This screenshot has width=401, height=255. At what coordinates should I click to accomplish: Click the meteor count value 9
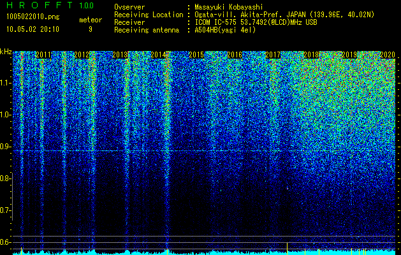coord(91,29)
